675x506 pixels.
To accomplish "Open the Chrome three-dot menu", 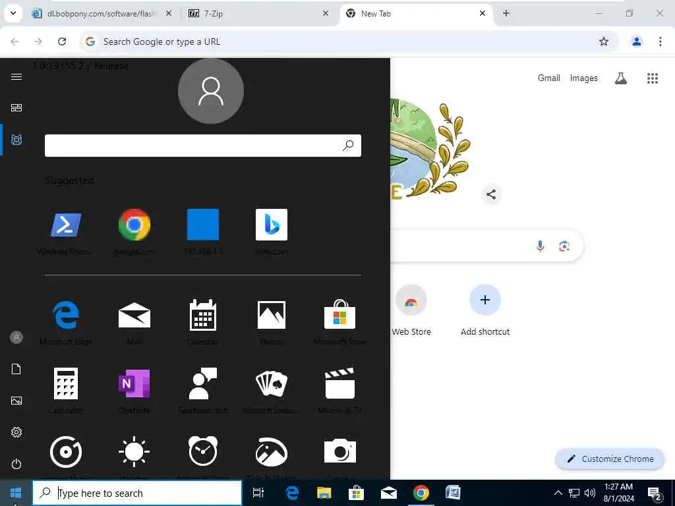I will coord(660,42).
